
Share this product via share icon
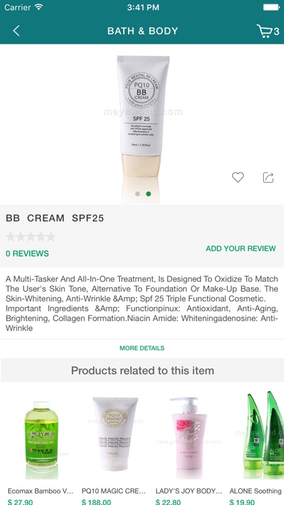[x=269, y=178]
